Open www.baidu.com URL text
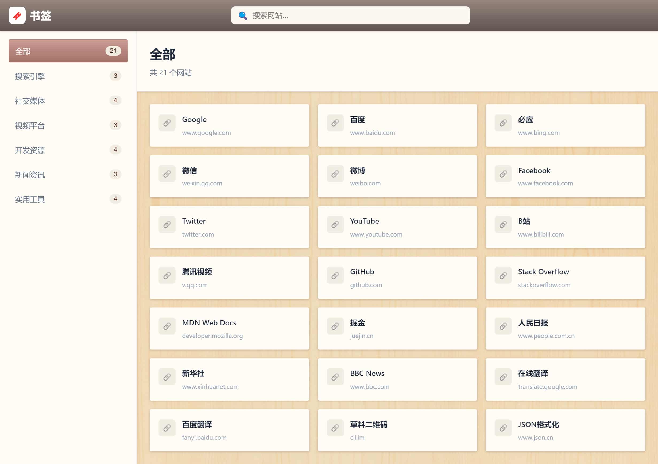This screenshot has height=464, width=658. (372, 132)
